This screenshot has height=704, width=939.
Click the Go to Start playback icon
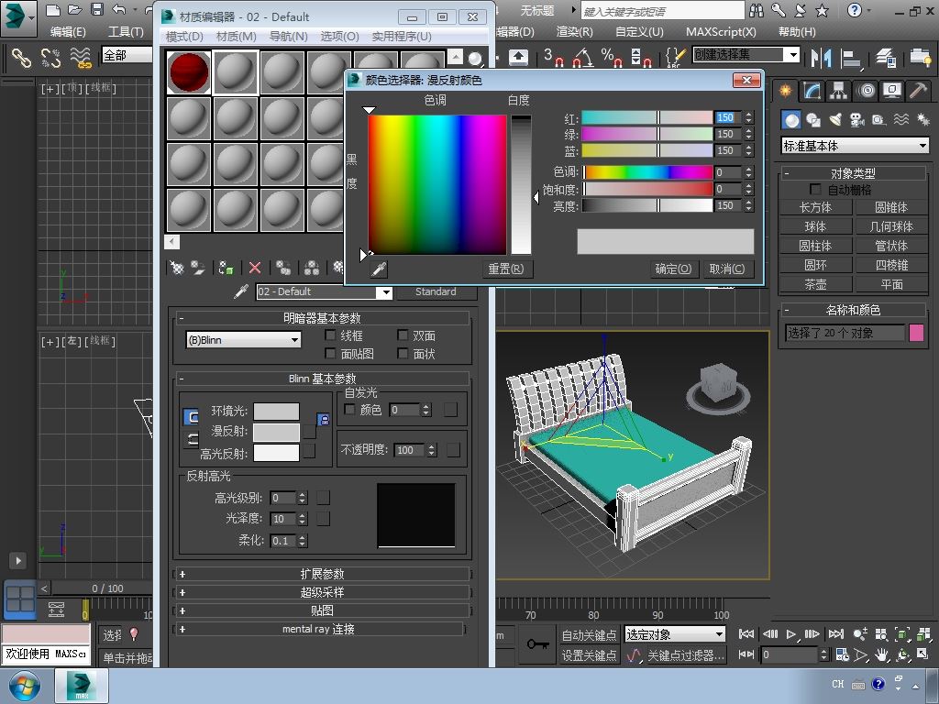coord(746,634)
